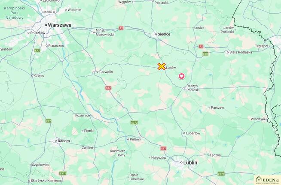Viewport: 281px width, 185px height.
Task: Click the Włodawa town label
Action: click(258, 119)
